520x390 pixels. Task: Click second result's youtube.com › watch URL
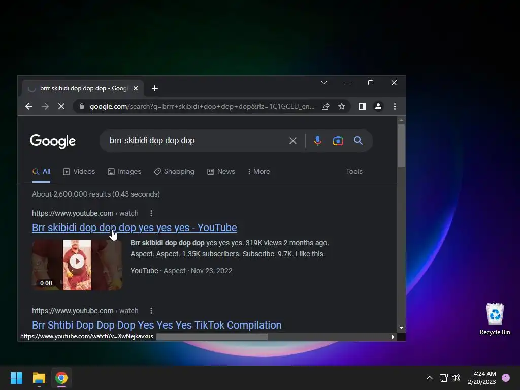pos(85,311)
